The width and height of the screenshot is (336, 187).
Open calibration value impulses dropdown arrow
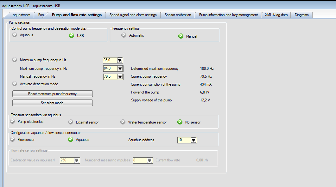[77, 160]
